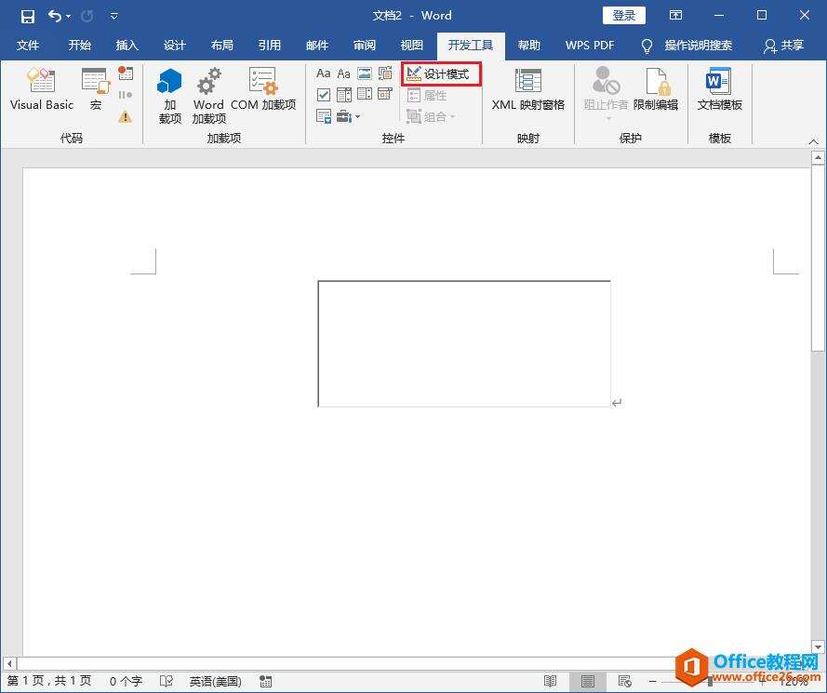Image resolution: width=827 pixels, height=693 pixels.
Task: Open the 宏 (Macros) dialog
Action: coord(96,88)
